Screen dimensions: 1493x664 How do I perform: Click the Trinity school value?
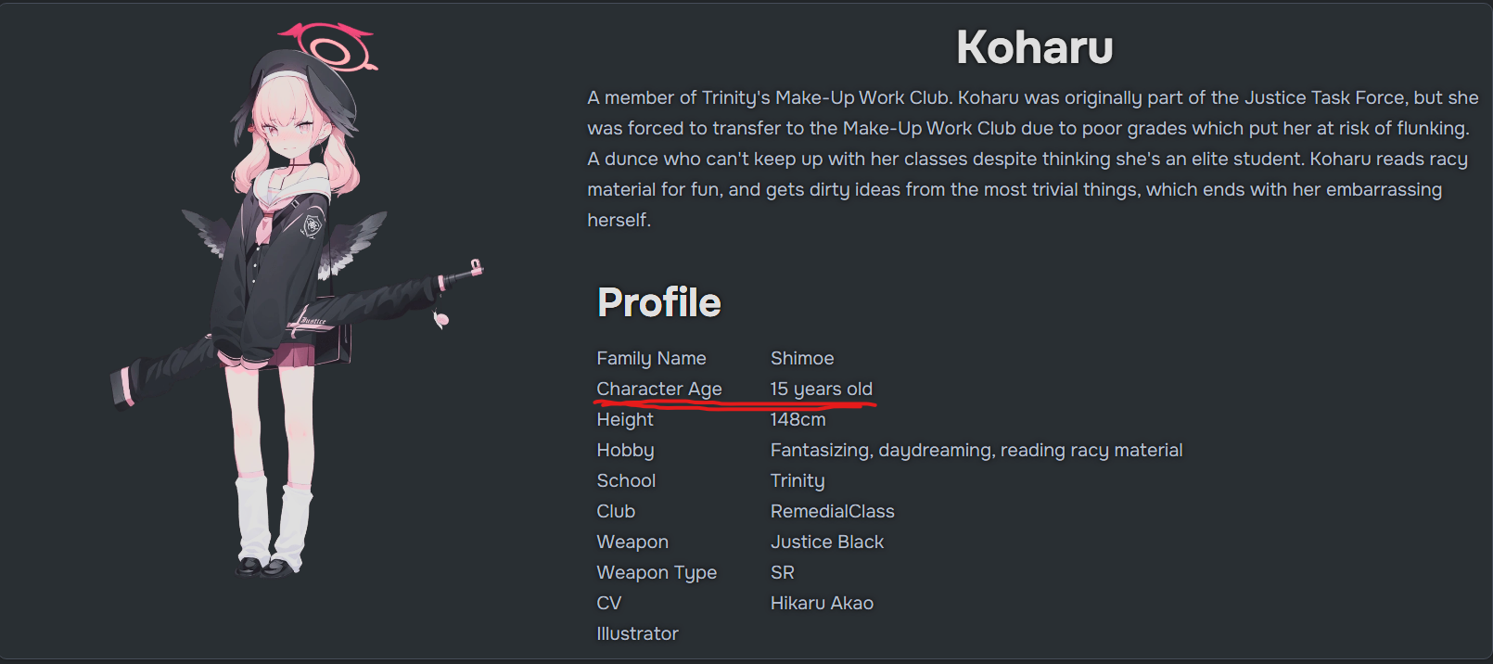tap(798, 480)
